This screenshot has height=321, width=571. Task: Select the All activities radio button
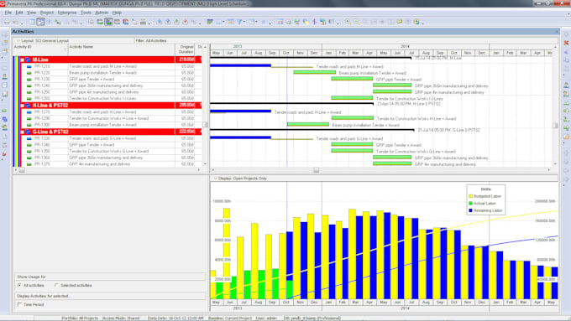(x=19, y=285)
